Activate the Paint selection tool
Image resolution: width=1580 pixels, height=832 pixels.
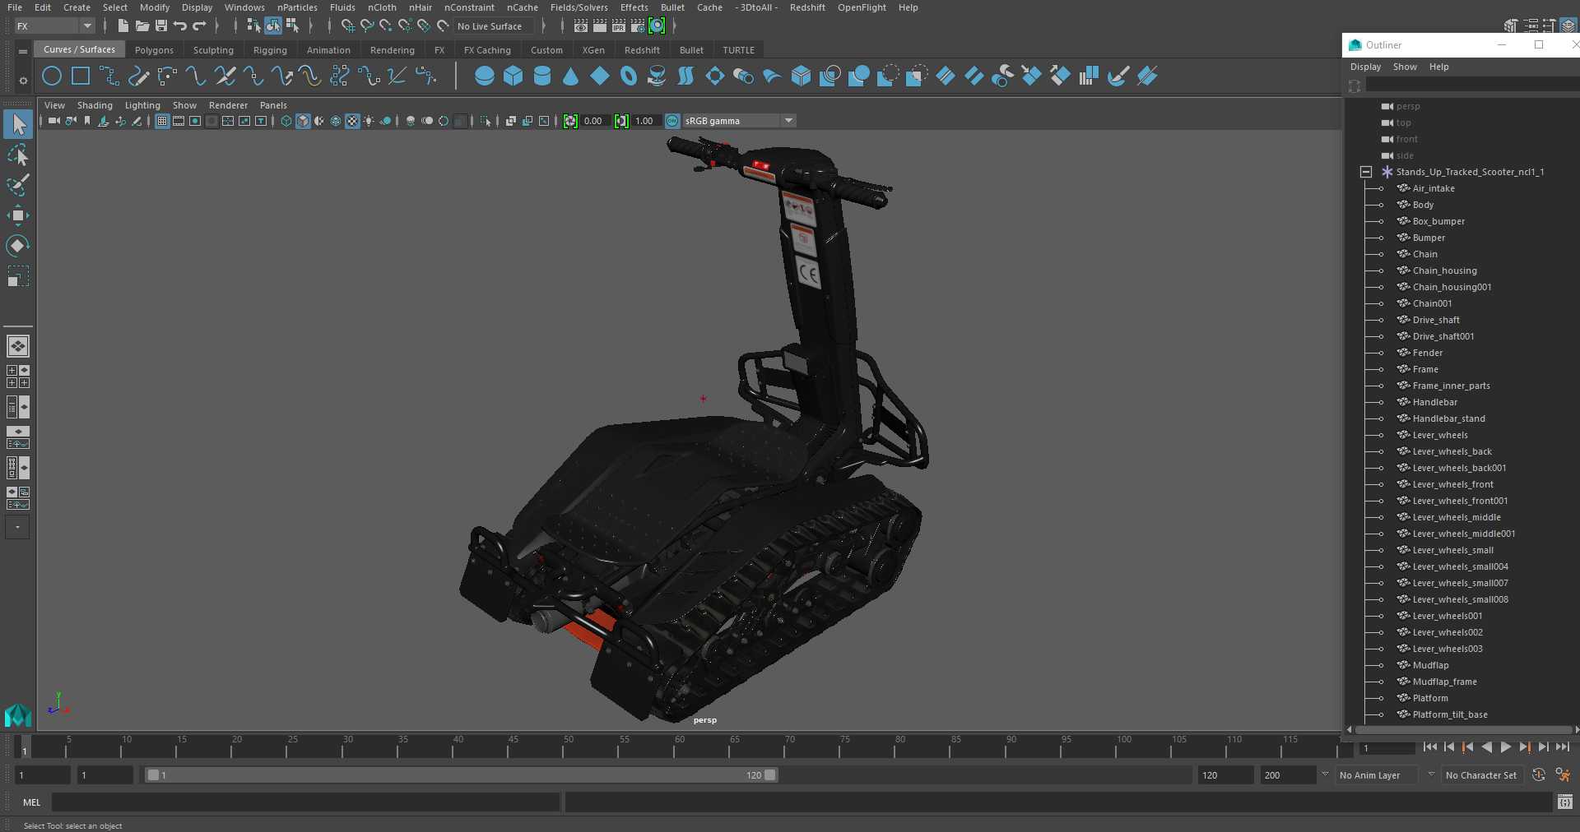pyautogui.click(x=18, y=185)
